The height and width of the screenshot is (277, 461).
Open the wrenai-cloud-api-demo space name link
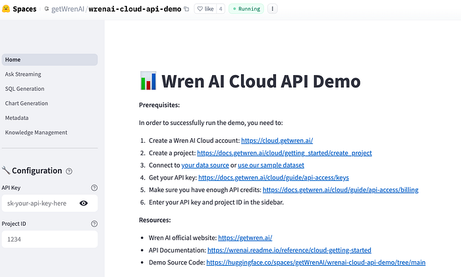[x=135, y=9]
